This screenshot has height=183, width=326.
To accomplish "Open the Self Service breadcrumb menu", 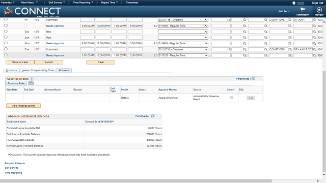I will pyautogui.click(x=57, y=3).
